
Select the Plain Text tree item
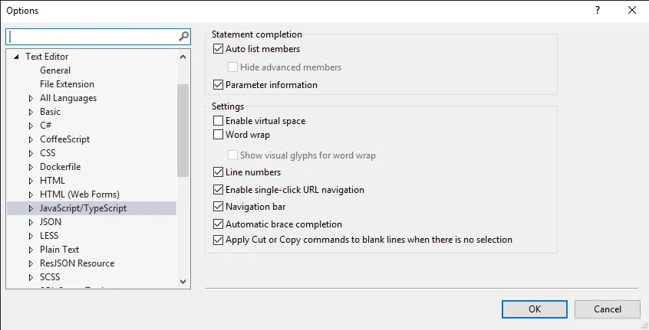pos(59,250)
